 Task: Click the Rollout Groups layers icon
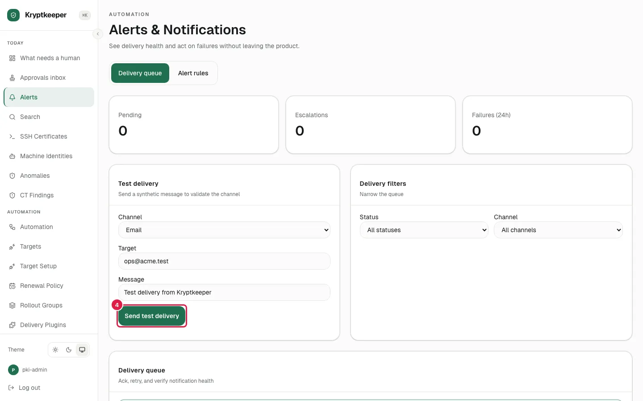pyautogui.click(x=13, y=306)
